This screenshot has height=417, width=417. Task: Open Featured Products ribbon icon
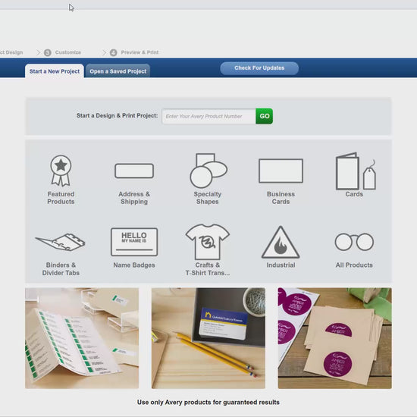61,171
